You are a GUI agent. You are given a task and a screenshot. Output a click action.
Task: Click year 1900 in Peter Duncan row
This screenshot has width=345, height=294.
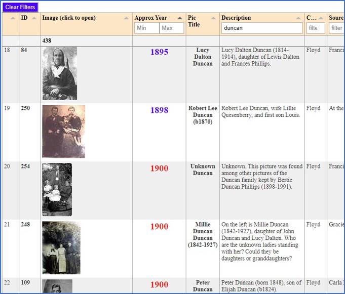tap(159, 284)
